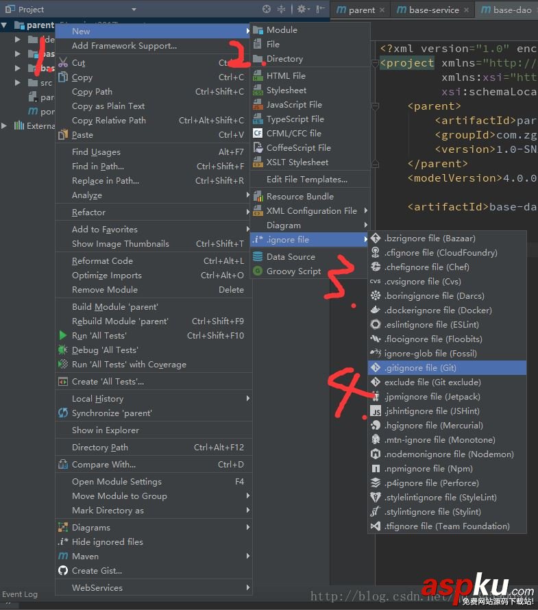Expand the Local History submenu

(x=154, y=399)
